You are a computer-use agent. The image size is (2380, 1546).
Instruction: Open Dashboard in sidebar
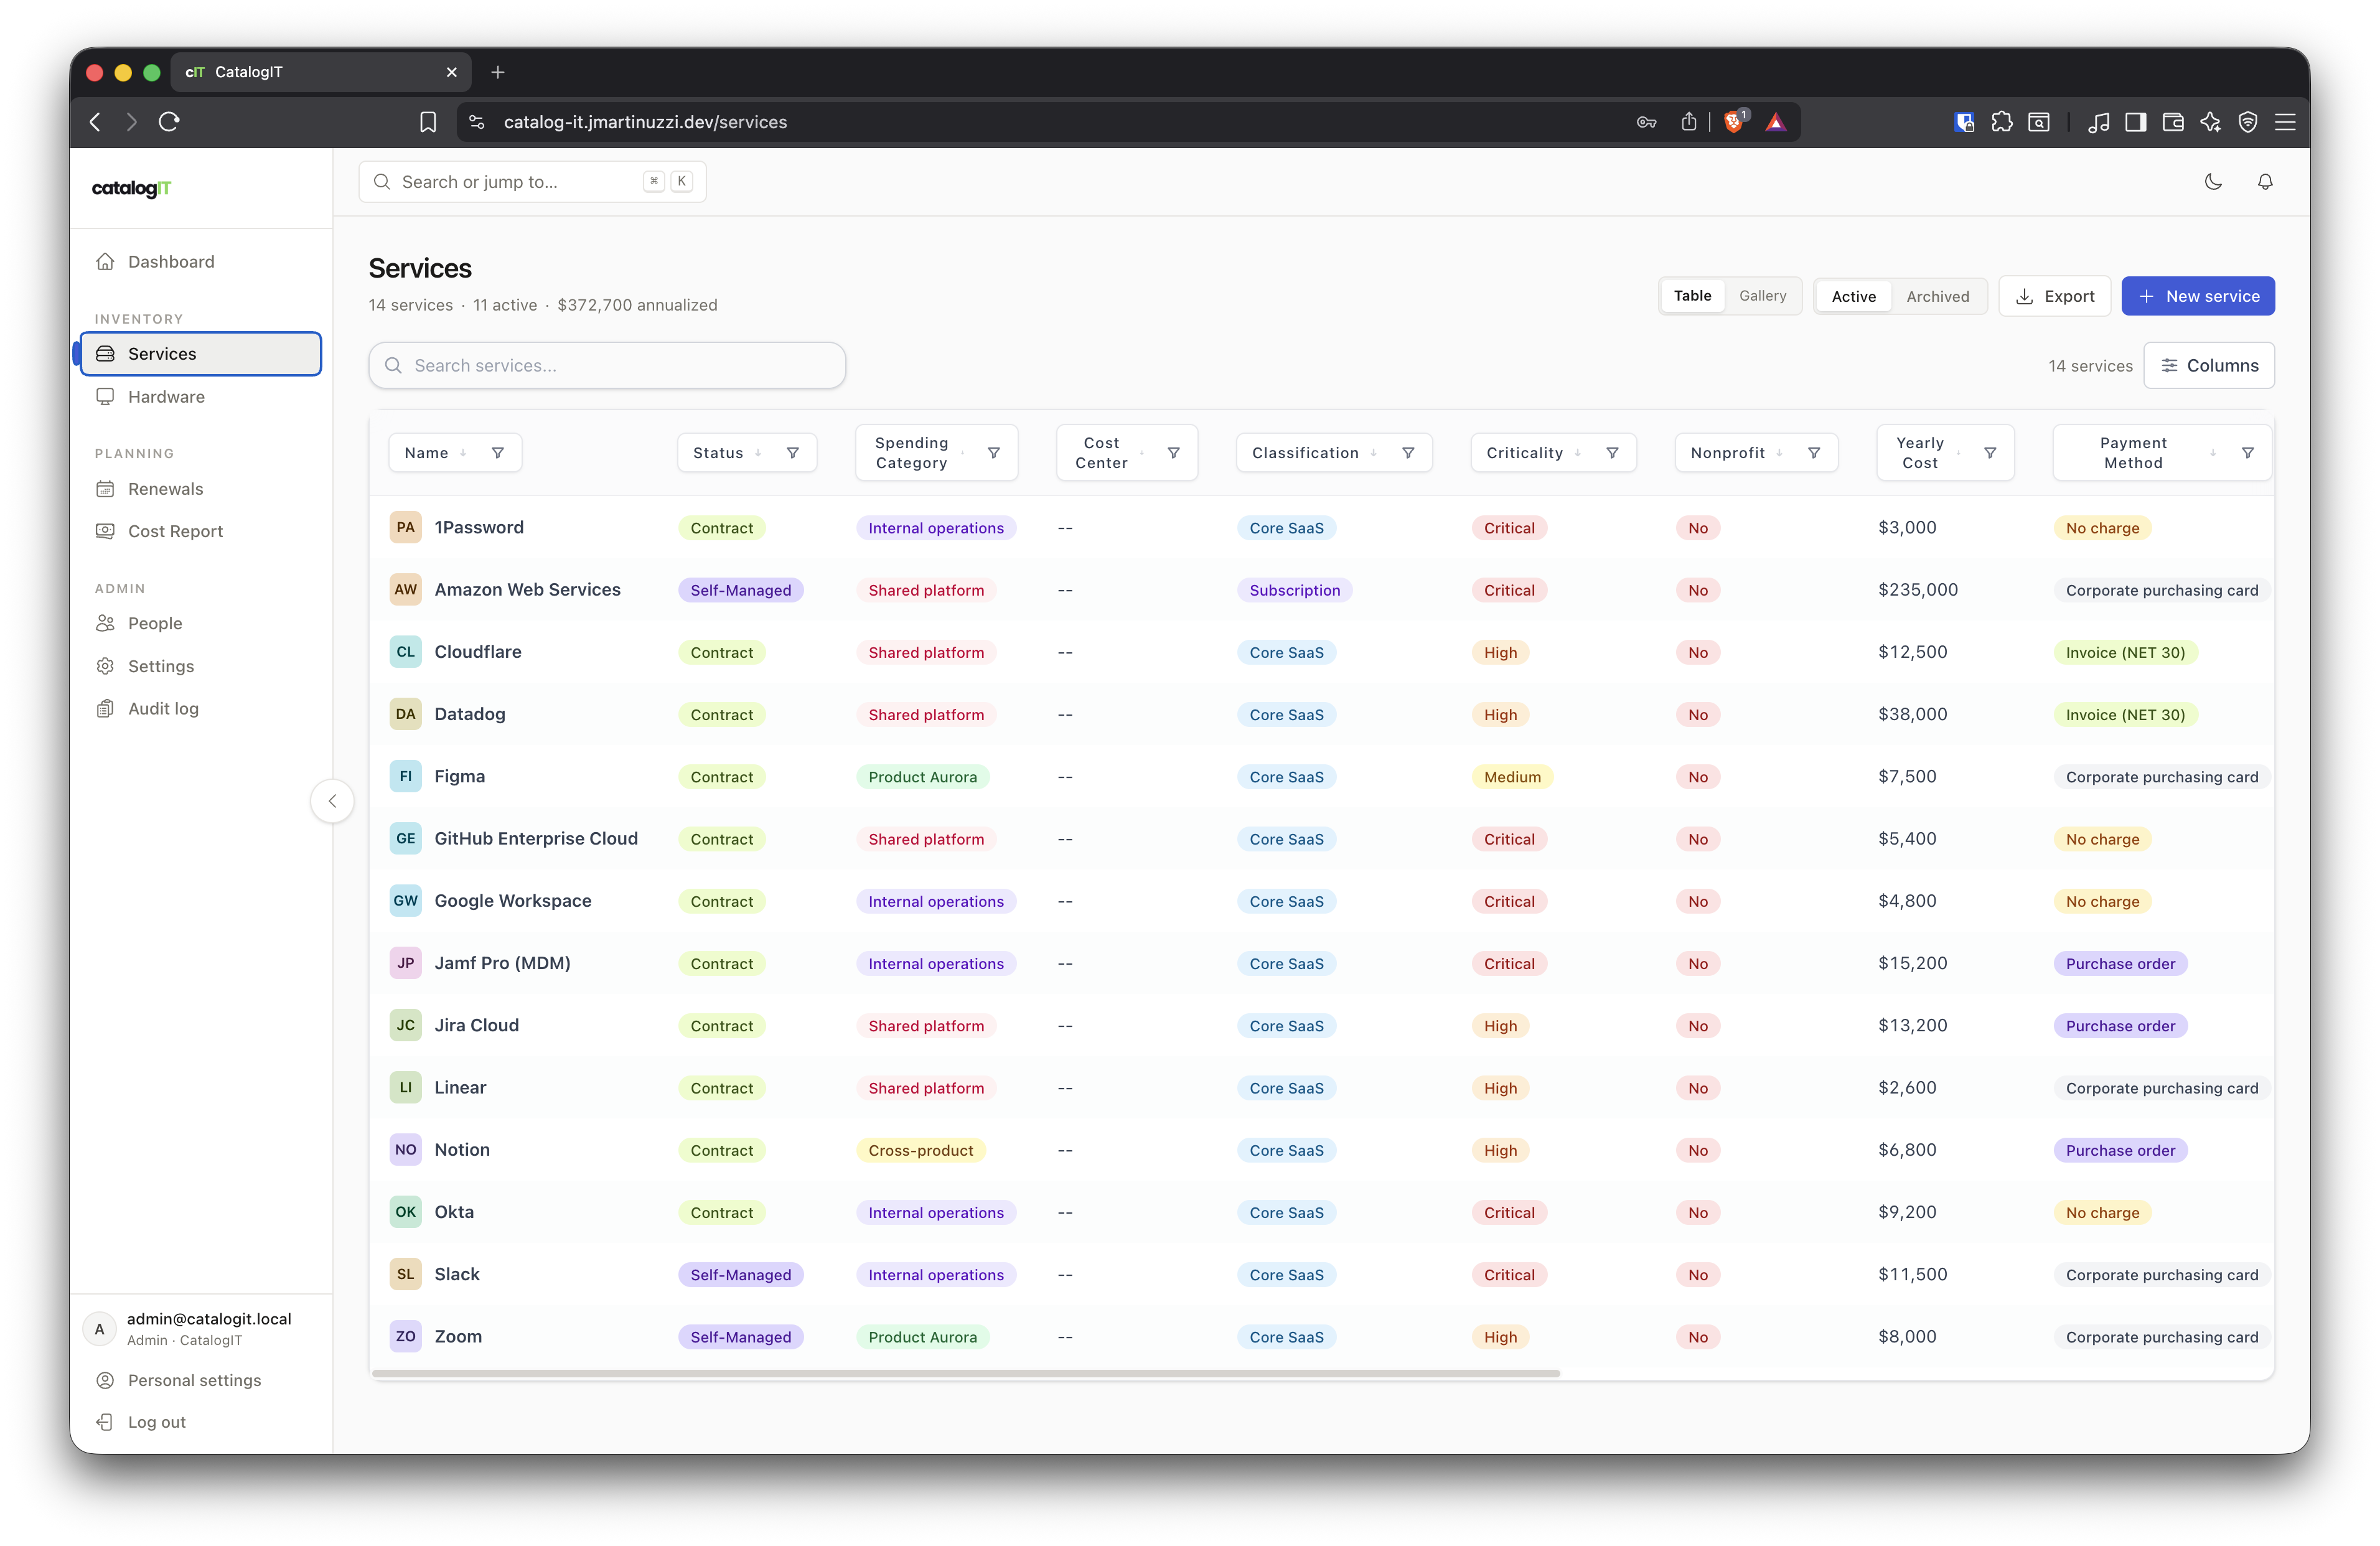tap(201, 261)
